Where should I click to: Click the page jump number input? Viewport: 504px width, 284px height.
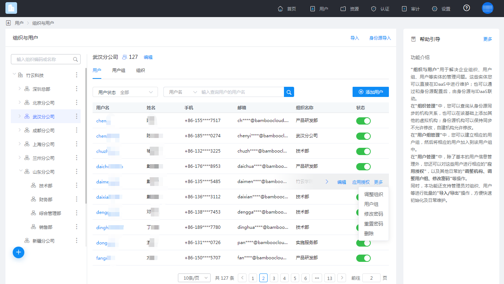[x=371, y=278]
